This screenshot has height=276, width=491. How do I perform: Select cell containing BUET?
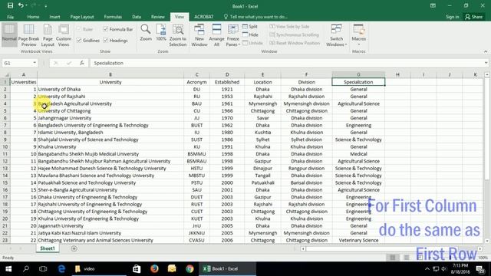pyautogui.click(x=196, y=125)
